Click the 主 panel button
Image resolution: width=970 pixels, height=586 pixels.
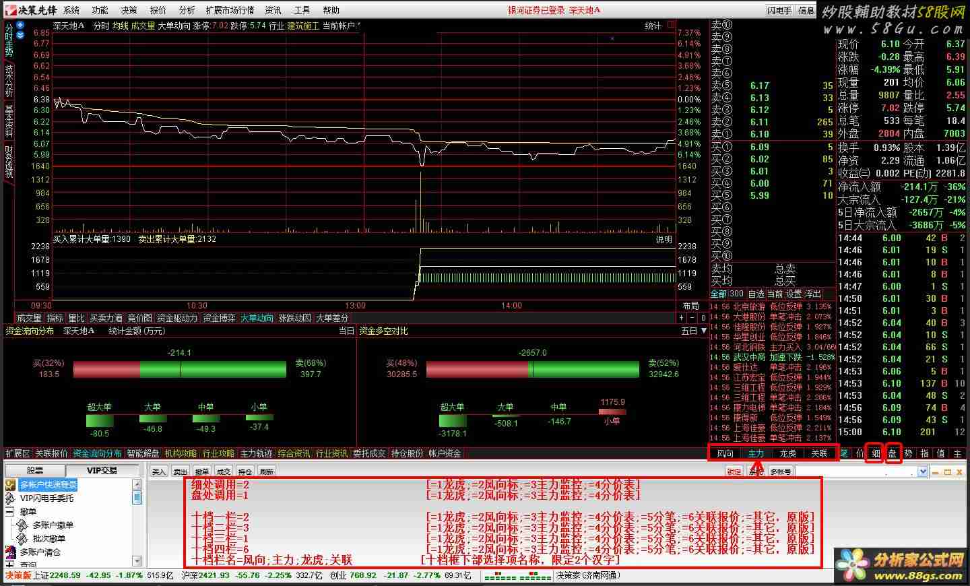(957, 454)
